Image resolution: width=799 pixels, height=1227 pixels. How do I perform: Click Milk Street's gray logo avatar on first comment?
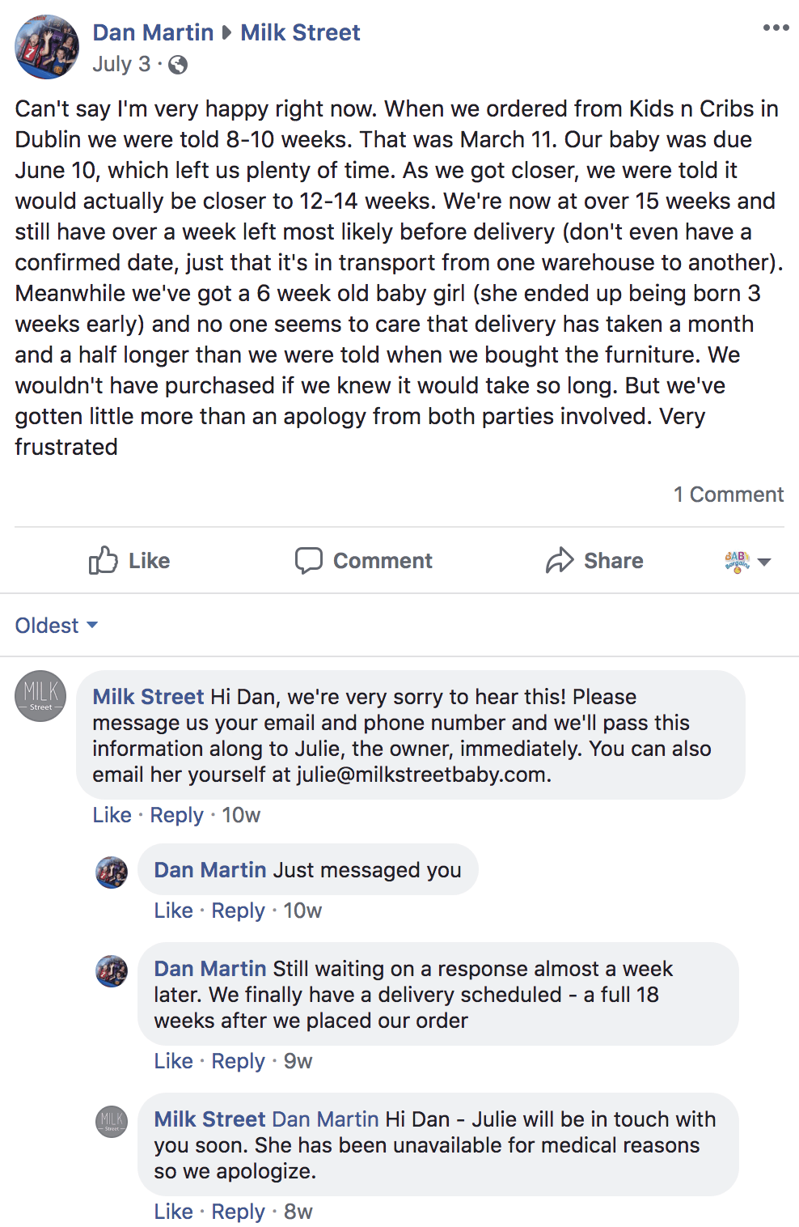coord(40,696)
